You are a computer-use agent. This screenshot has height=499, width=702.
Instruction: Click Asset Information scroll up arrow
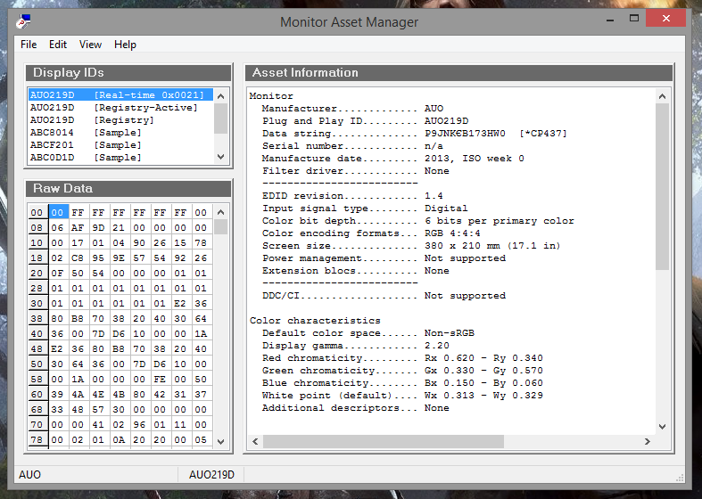click(x=663, y=96)
